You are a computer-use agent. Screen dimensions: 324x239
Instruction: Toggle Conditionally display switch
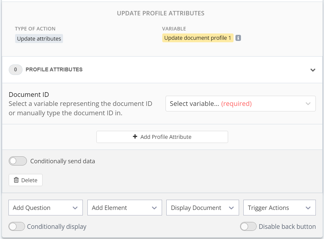click(x=17, y=226)
